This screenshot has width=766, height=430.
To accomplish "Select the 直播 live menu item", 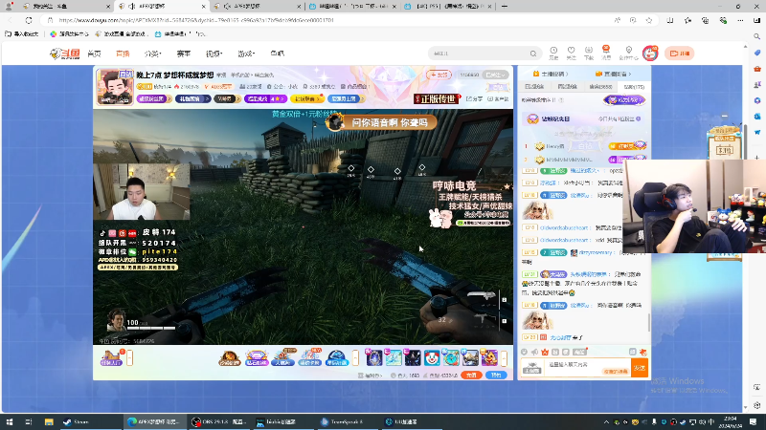I will pyautogui.click(x=123, y=54).
